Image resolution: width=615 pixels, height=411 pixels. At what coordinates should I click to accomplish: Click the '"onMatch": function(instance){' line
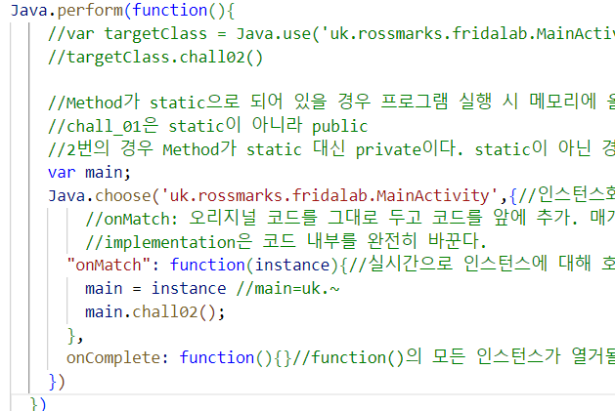pos(340,265)
